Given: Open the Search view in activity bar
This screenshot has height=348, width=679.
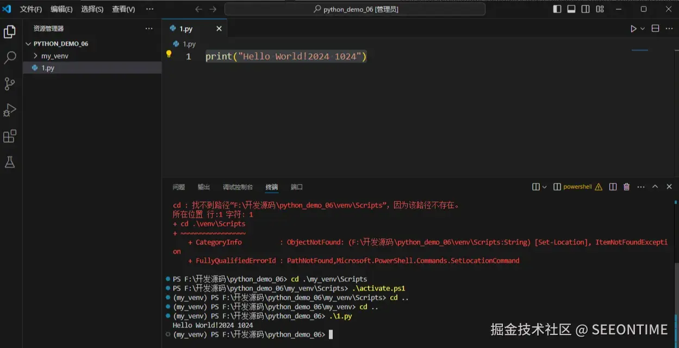Looking at the screenshot, I should [10, 58].
